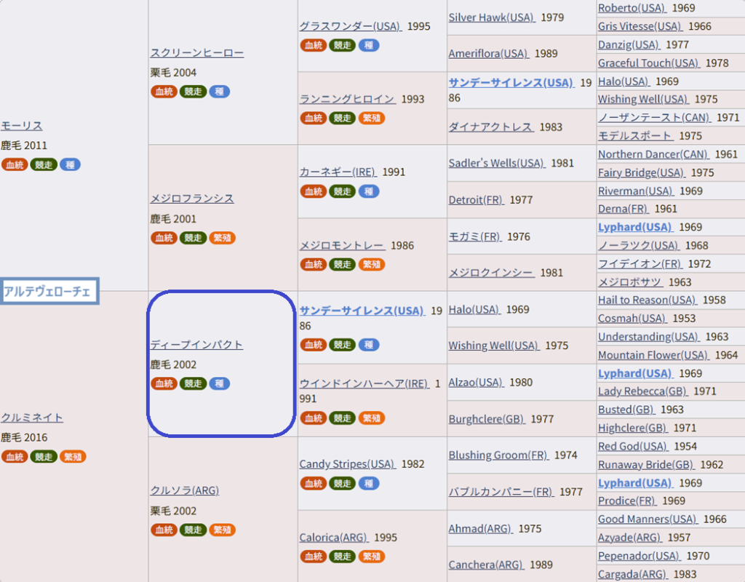Open Alzao(USA) link
The height and width of the screenshot is (582, 745).
tap(476, 383)
